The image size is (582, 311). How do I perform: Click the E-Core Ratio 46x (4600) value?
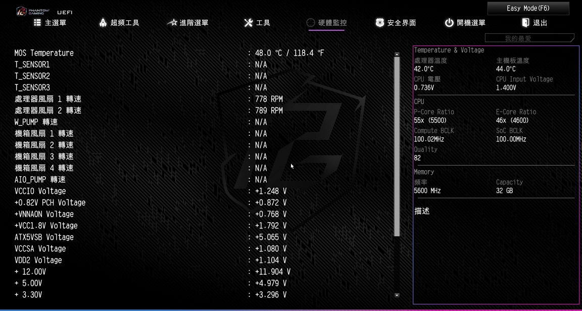pos(512,120)
